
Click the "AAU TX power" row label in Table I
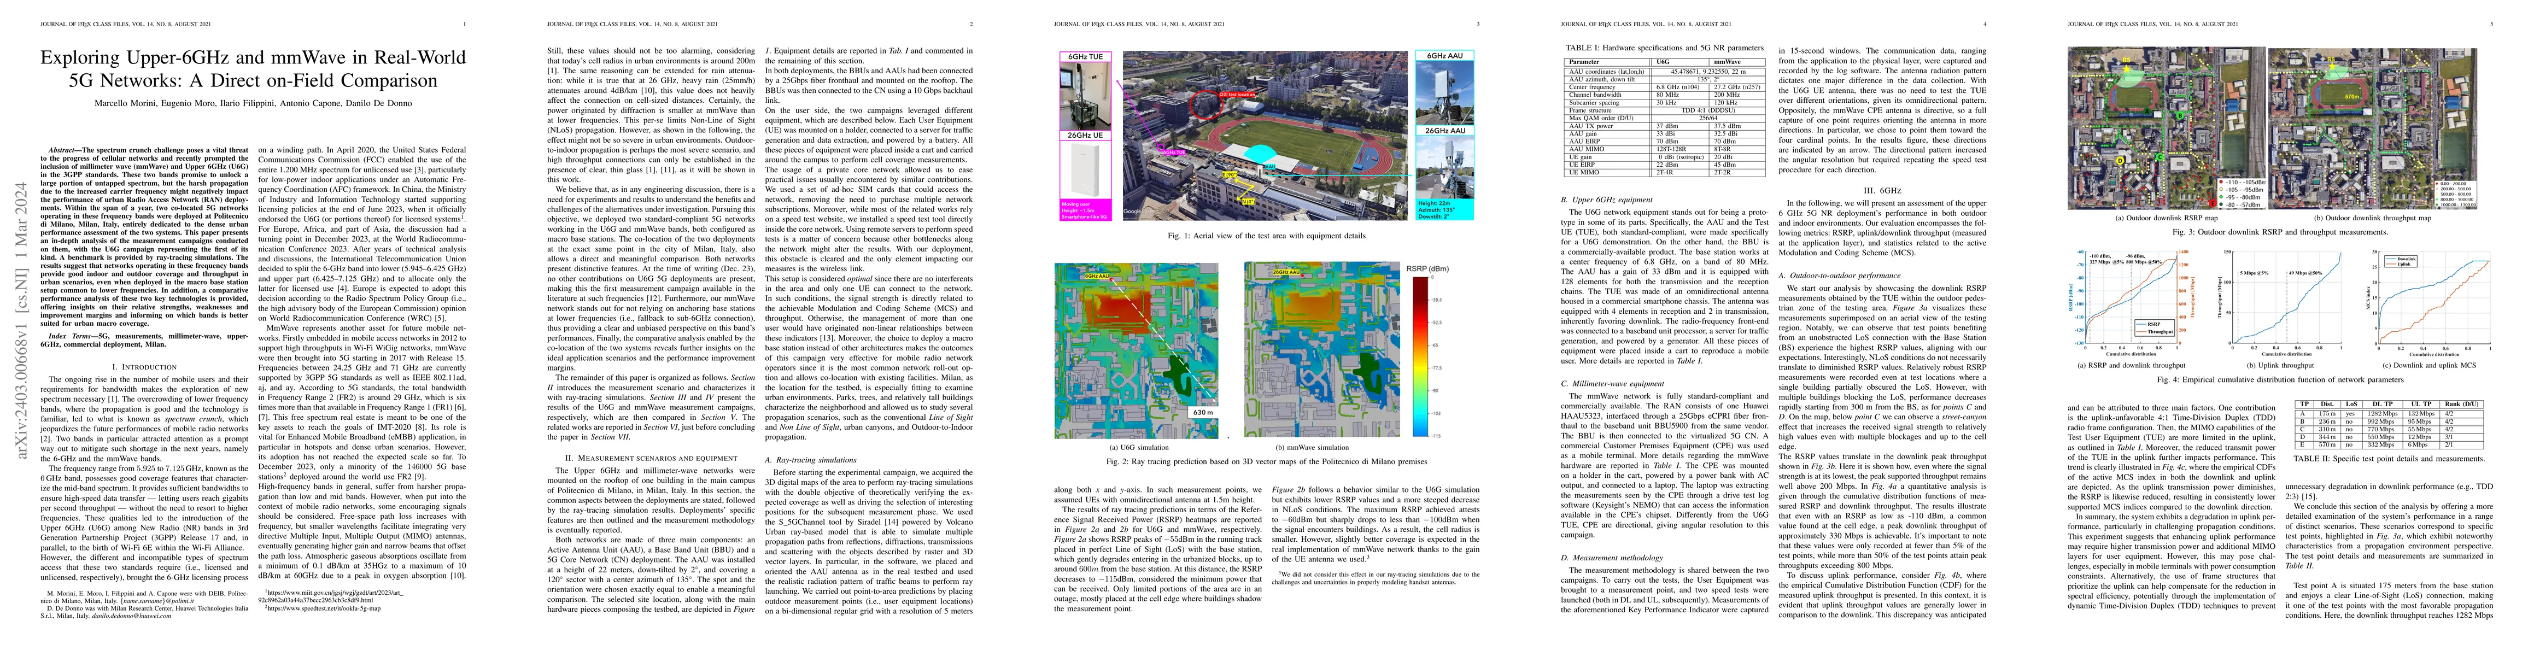(1591, 127)
